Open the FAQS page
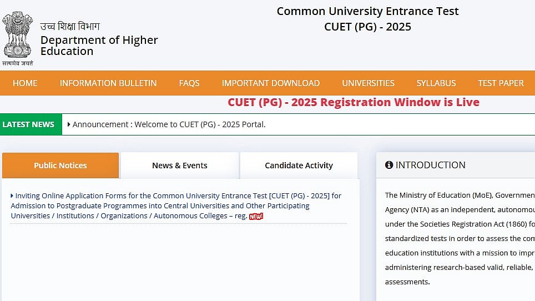This screenshot has height=301, width=535. (189, 83)
